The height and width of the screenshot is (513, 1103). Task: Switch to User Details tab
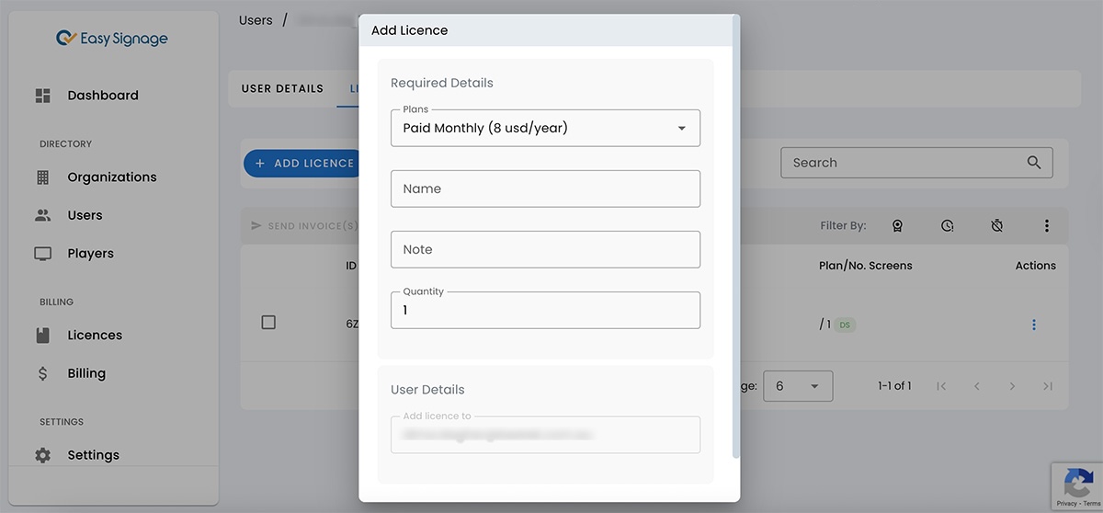point(282,89)
